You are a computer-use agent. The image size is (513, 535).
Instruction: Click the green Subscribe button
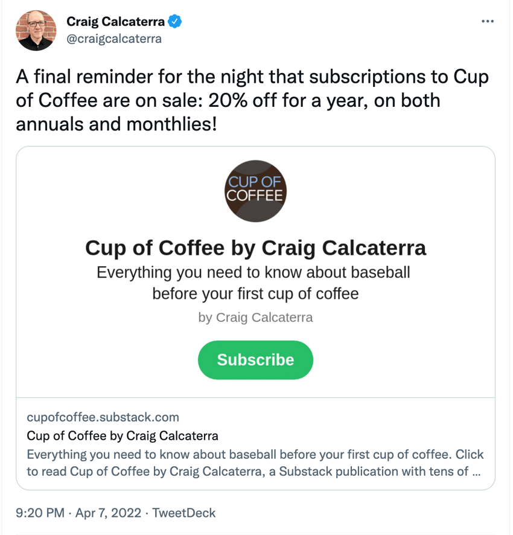[x=255, y=360]
